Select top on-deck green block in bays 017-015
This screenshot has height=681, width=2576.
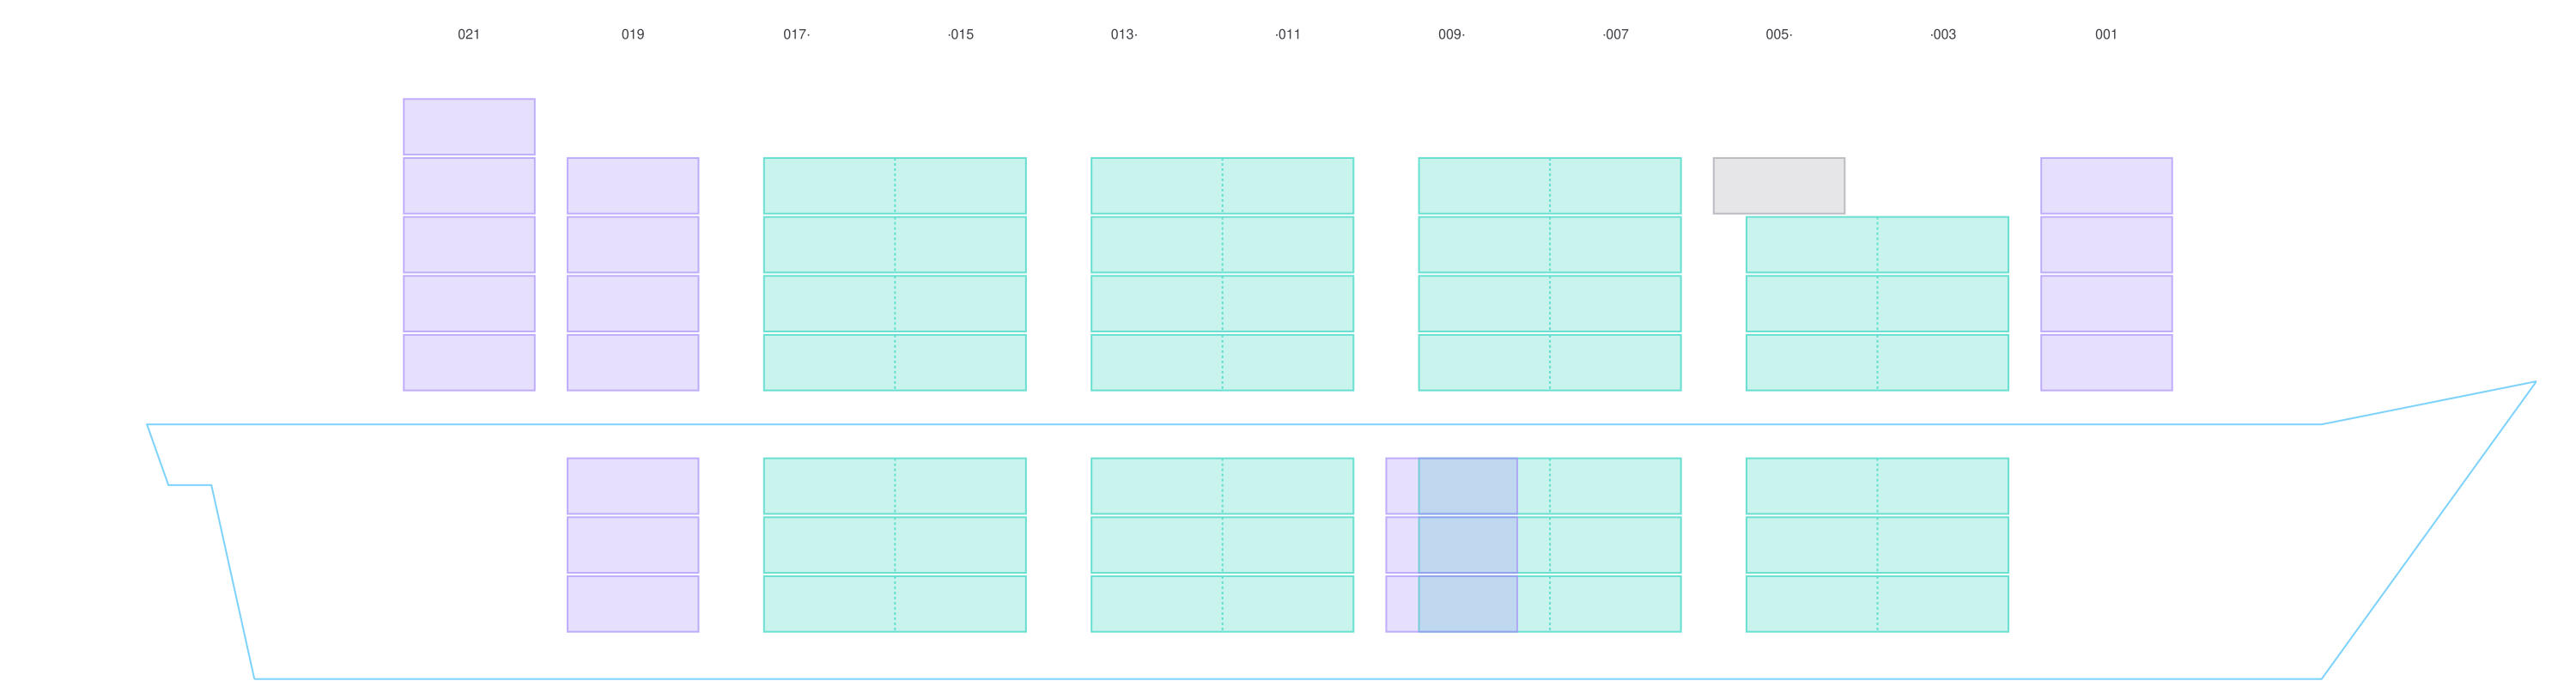point(894,185)
